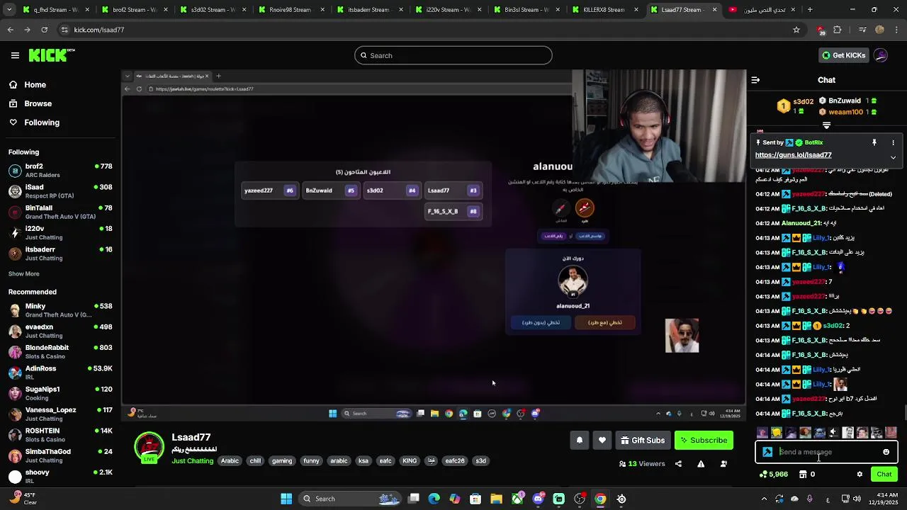Open recommended channel ROSHTEIN
This screenshot has height=510, width=907.
pos(60,435)
